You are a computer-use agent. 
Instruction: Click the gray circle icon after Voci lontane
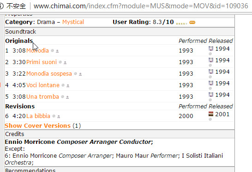point(63,85)
